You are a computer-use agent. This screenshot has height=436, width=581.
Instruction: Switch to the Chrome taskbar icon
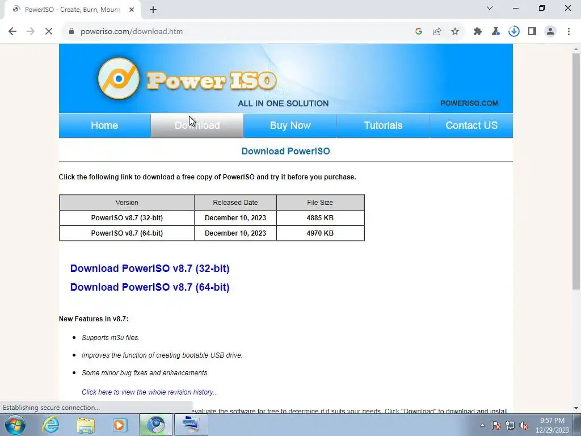pos(155,425)
